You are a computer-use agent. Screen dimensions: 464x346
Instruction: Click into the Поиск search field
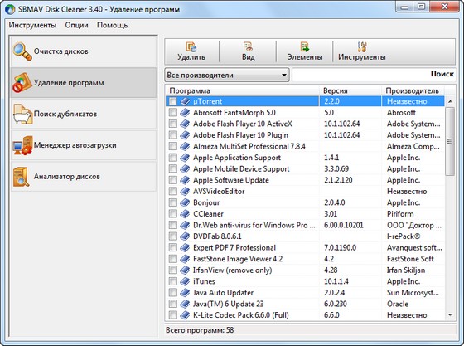pyautogui.click(x=374, y=75)
